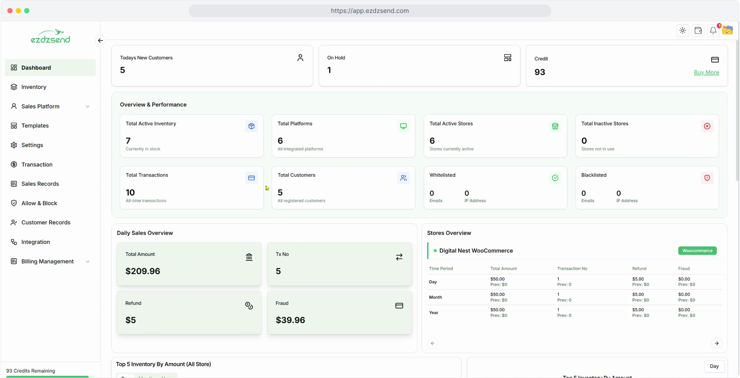Open Allow & Block section

[x=39, y=203]
